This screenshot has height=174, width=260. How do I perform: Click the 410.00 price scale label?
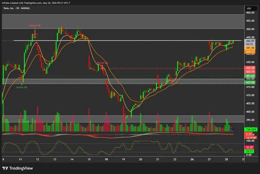(250, 95)
